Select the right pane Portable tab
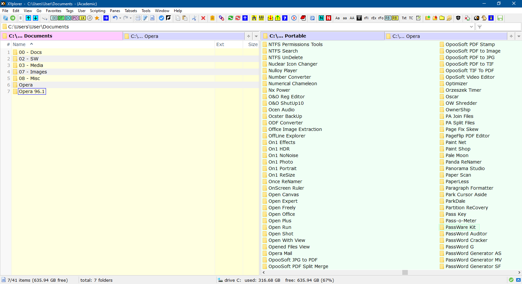522x284 pixels. click(323, 36)
